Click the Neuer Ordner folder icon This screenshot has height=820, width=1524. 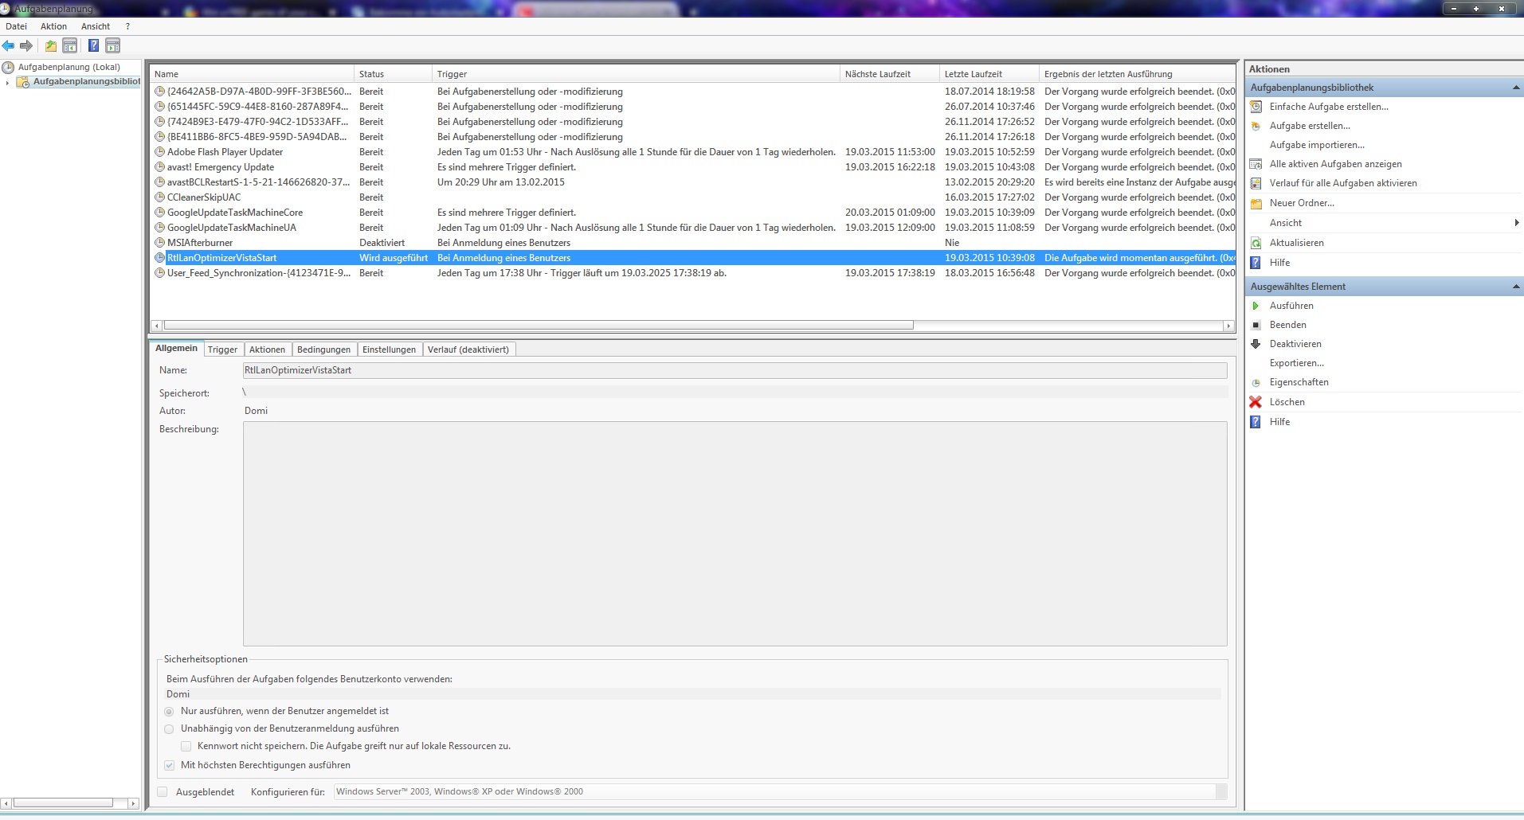1256,203
